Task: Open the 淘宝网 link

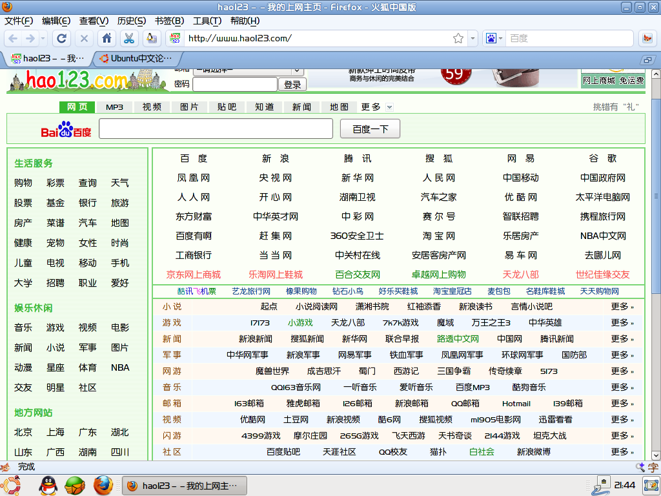Action: point(439,236)
